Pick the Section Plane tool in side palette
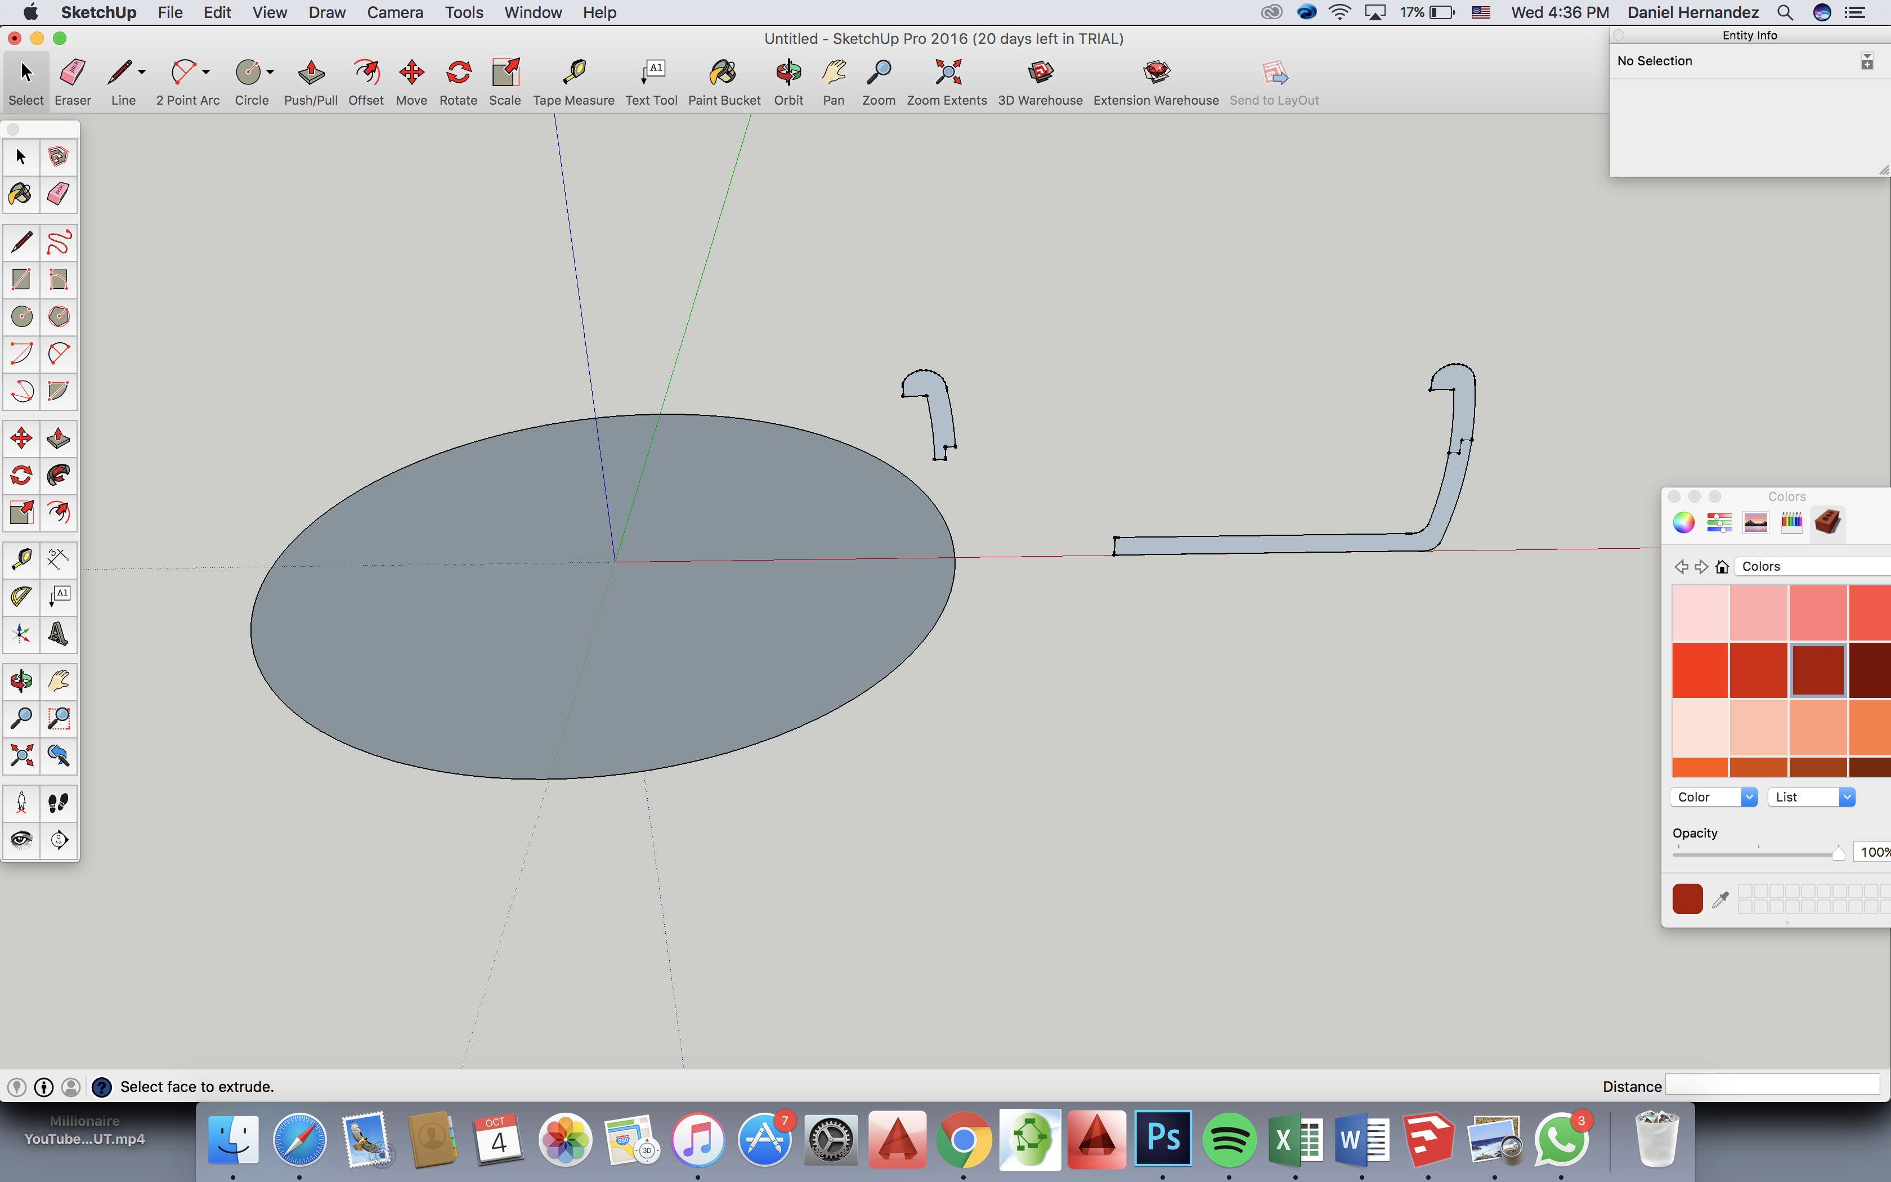This screenshot has width=1891, height=1182. click(x=59, y=840)
